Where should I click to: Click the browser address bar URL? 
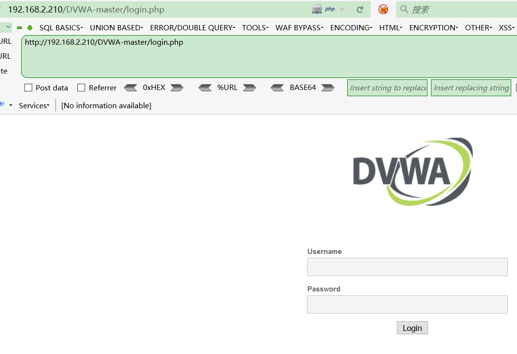pos(86,10)
